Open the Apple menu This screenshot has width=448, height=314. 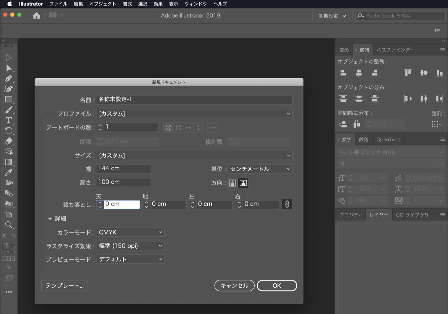pyautogui.click(x=9, y=4)
